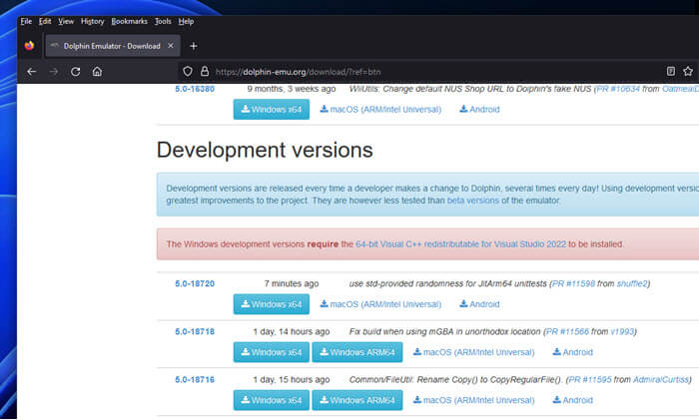Download Windows x64 for 5.0-16380
This screenshot has height=420, width=699.
coord(271,109)
